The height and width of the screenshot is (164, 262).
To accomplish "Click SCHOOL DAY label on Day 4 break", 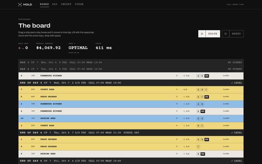I will (131, 132).
